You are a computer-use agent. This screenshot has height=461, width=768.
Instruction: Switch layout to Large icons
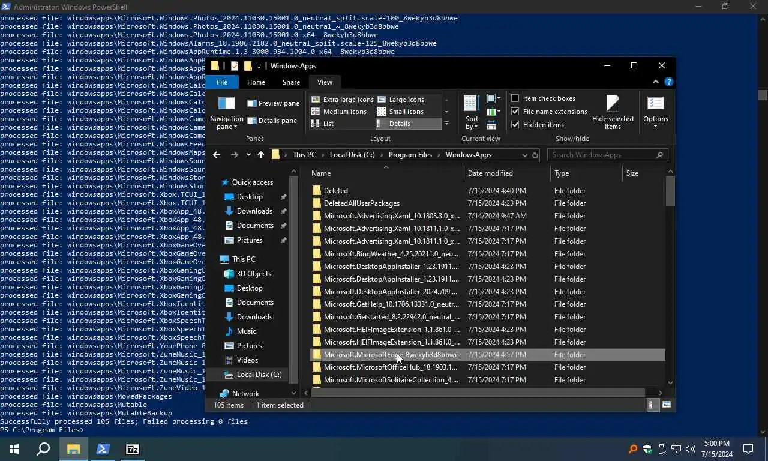400,100
